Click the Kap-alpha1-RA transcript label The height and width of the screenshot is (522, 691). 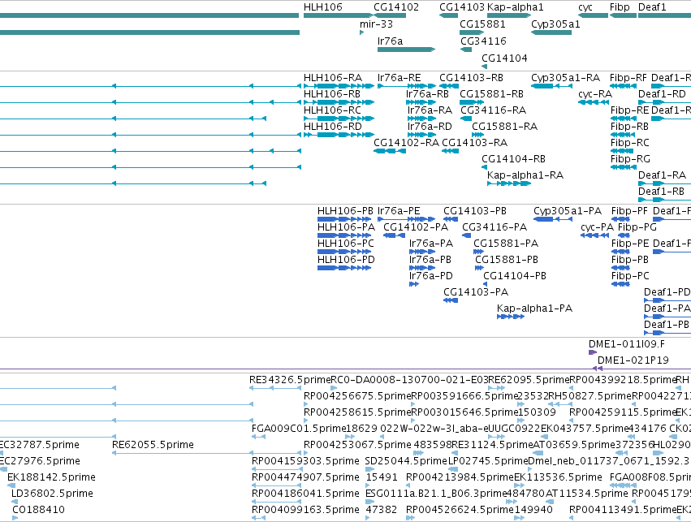pos(525,175)
